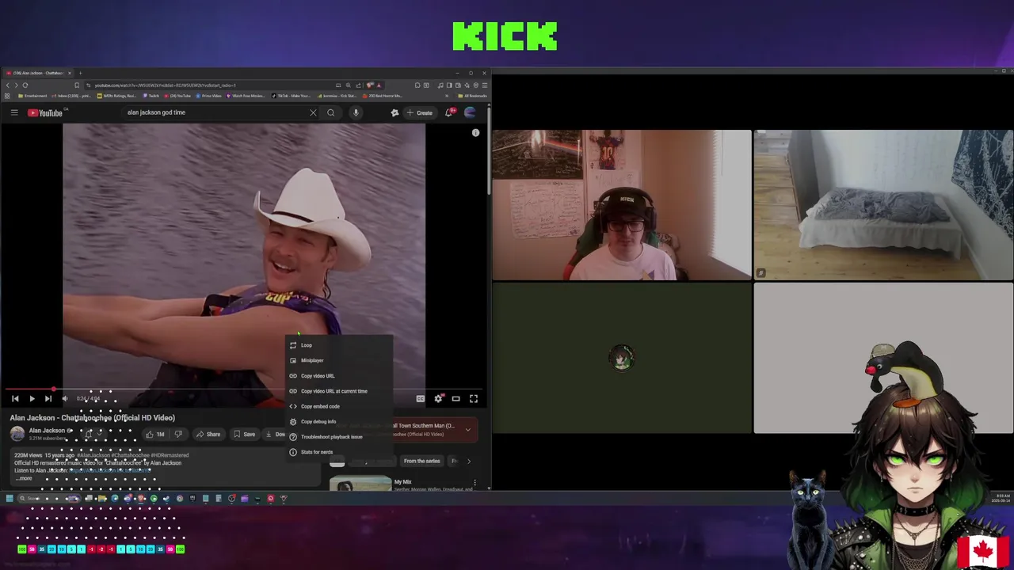
Task: Choose Copy embed code menu item
Action: pyautogui.click(x=339, y=406)
